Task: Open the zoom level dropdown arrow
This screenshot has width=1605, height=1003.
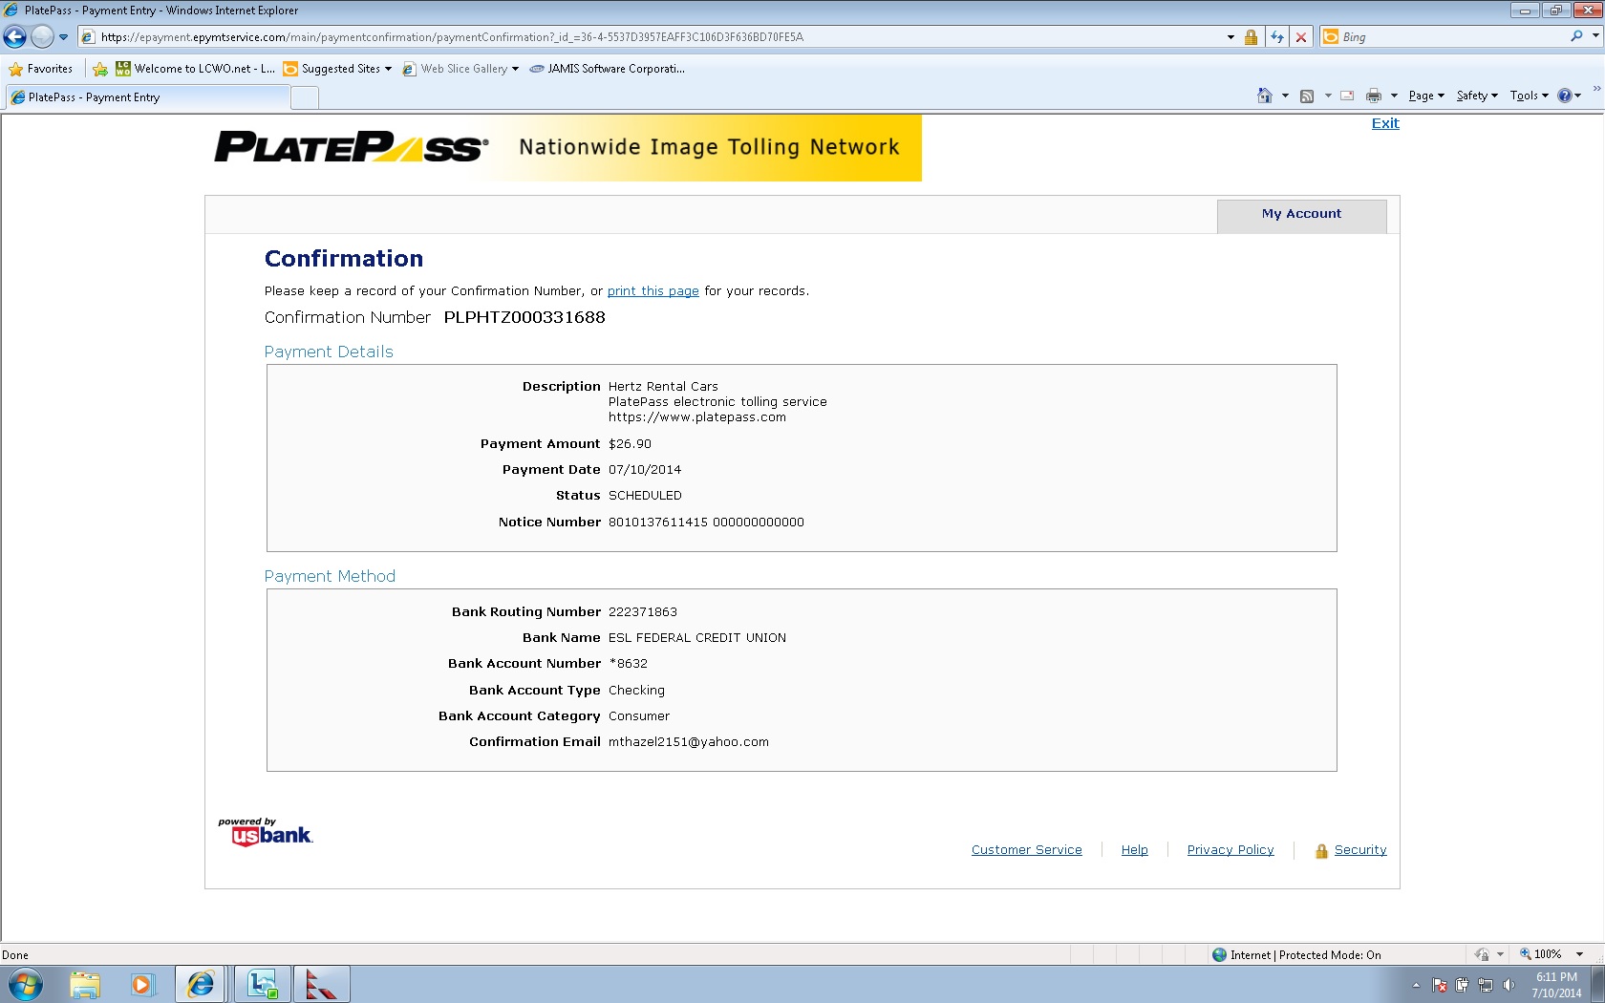Action: coord(1579,955)
